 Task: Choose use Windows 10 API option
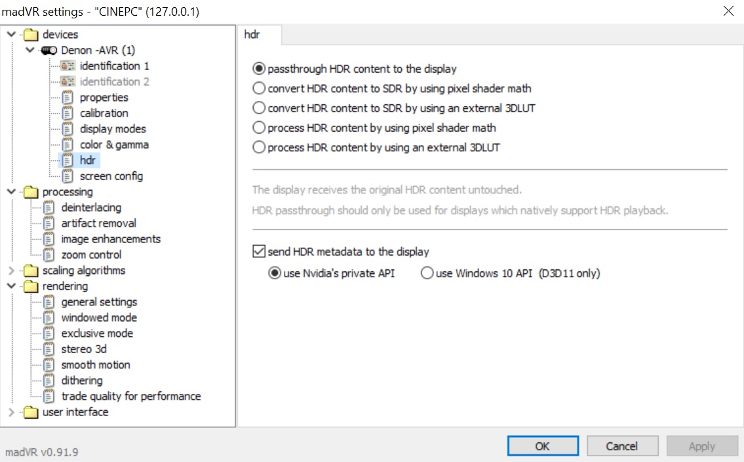click(x=510, y=273)
